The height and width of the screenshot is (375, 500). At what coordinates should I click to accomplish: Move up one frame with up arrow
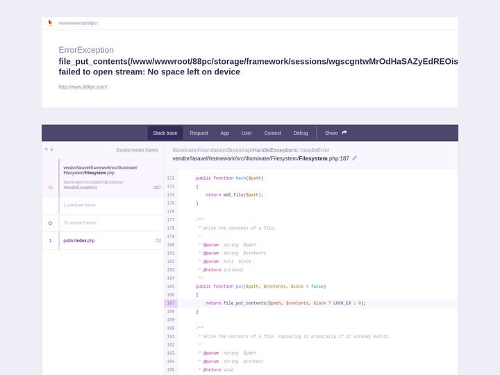click(x=47, y=149)
